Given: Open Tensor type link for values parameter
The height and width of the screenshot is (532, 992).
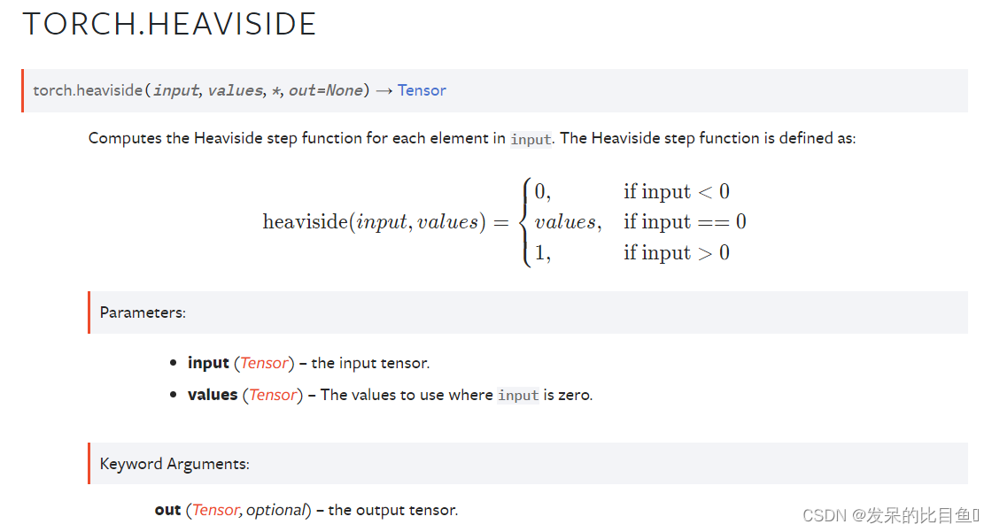Looking at the screenshot, I should point(273,395).
